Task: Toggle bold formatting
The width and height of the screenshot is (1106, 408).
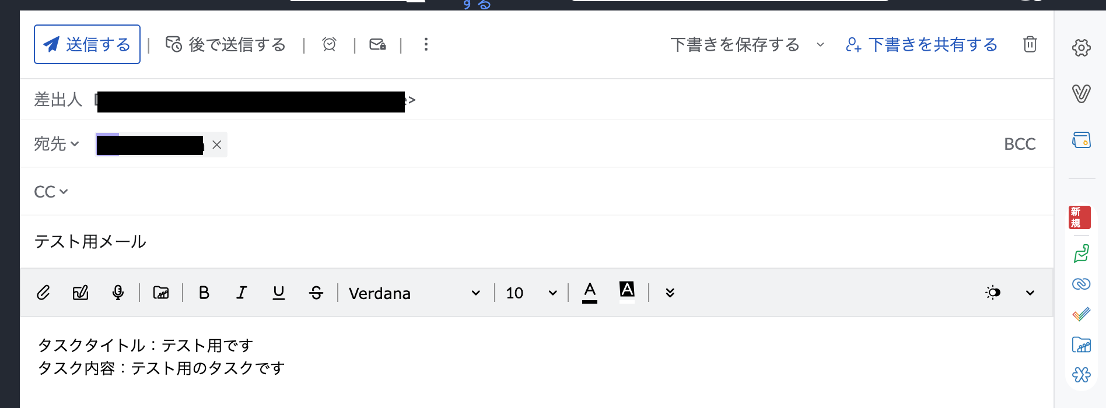Action: 204,293
